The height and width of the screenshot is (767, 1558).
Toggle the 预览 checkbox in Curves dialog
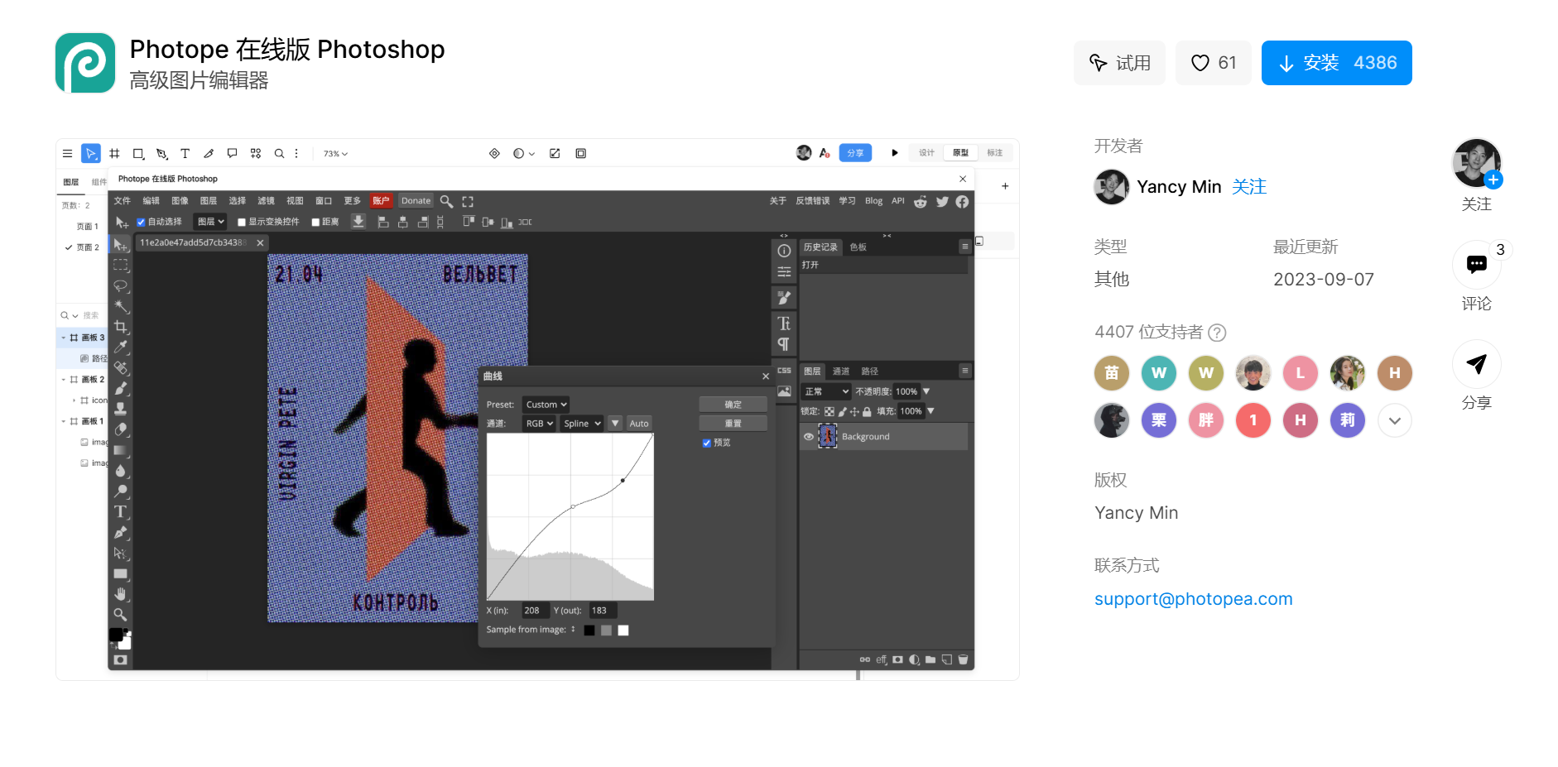pyautogui.click(x=706, y=443)
